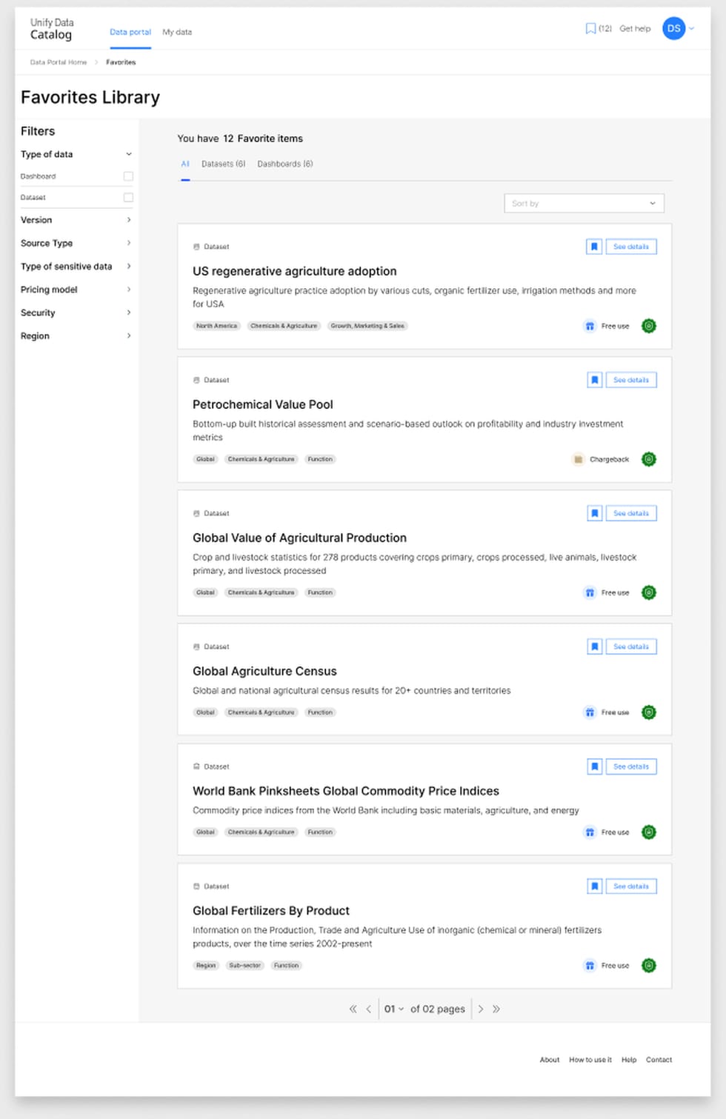Click green security badge on Petrochemical Value Pool
This screenshot has height=1119, width=726.
649,459
